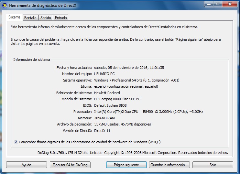The width and height of the screenshot is (240, 174).
Task: Click the 'Procesador:' label
Action: (x=83, y=112)
